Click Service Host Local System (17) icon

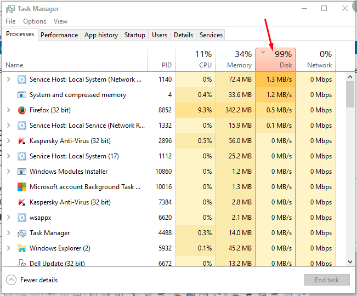22,156
